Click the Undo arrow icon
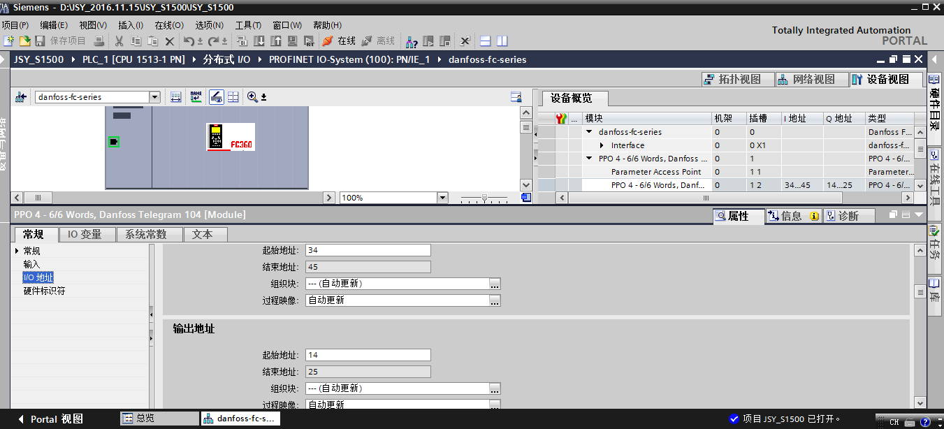944x429 pixels. (x=189, y=41)
